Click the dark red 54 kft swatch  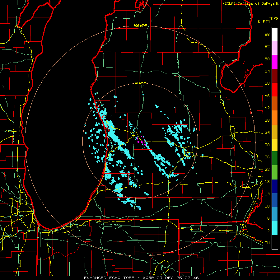[275, 76]
